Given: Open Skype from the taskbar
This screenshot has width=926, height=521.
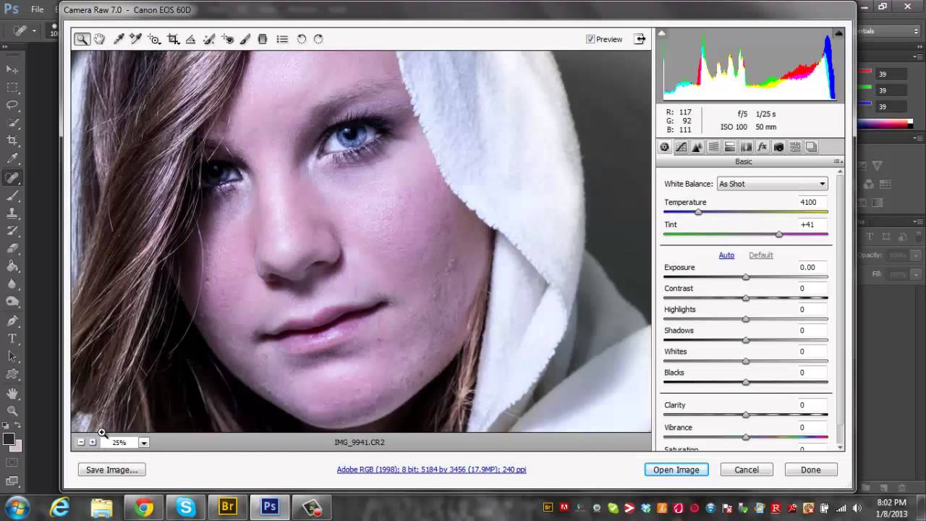Looking at the screenshot, I should point(186,507).
